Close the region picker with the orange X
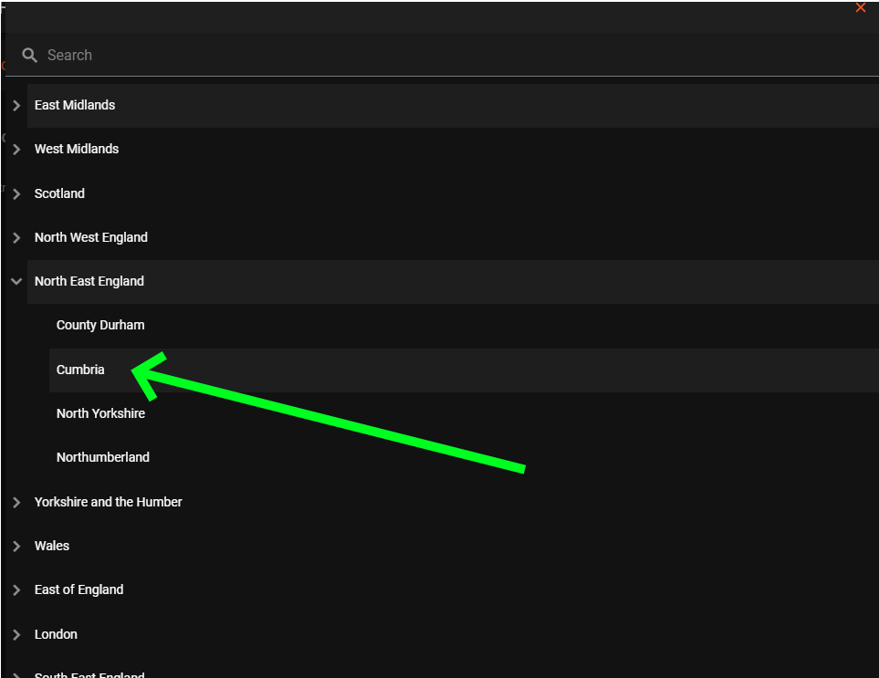Screen dimensions: 879x678 pos(860,8)
